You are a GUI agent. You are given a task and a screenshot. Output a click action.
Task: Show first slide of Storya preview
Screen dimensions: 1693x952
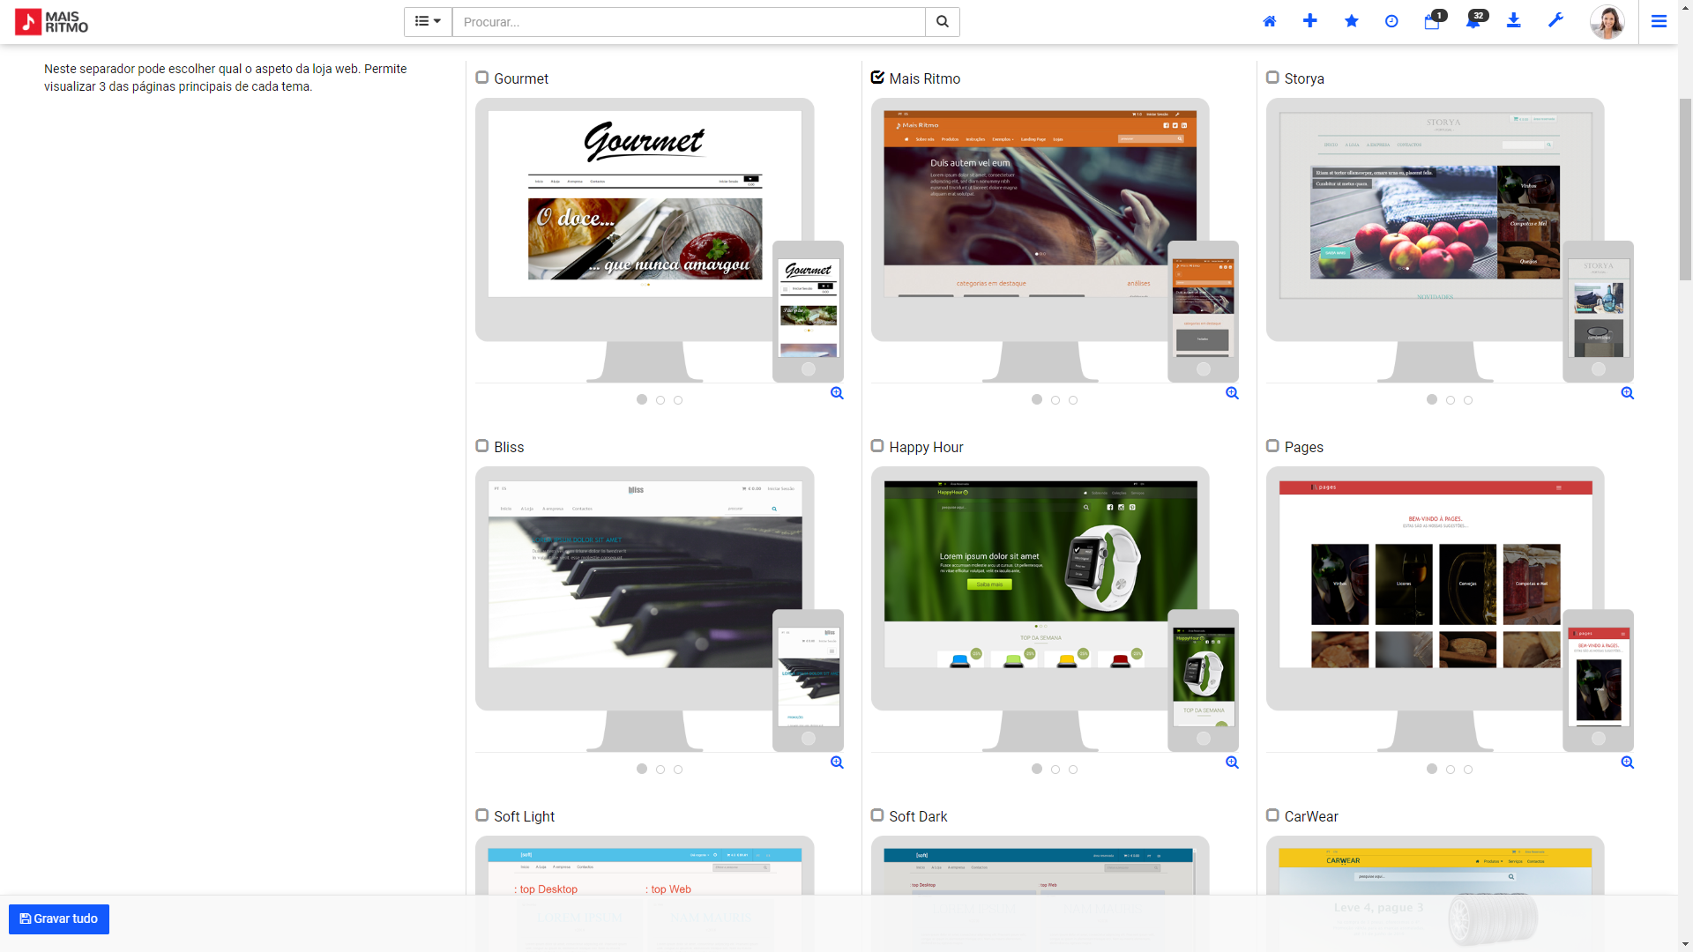[1432, 399]
